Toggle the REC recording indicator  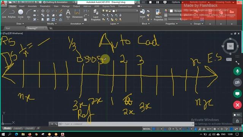237,115
